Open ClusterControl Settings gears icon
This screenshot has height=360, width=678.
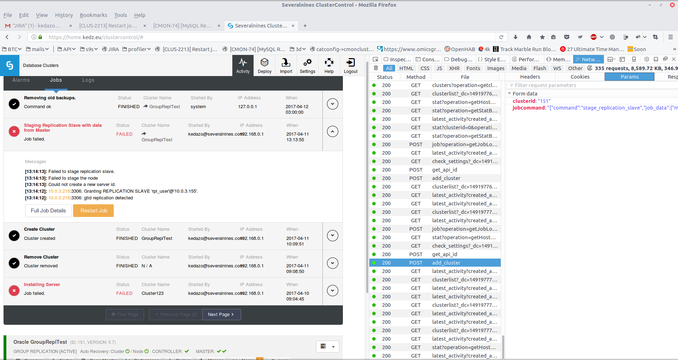click(x=307, y=66)
